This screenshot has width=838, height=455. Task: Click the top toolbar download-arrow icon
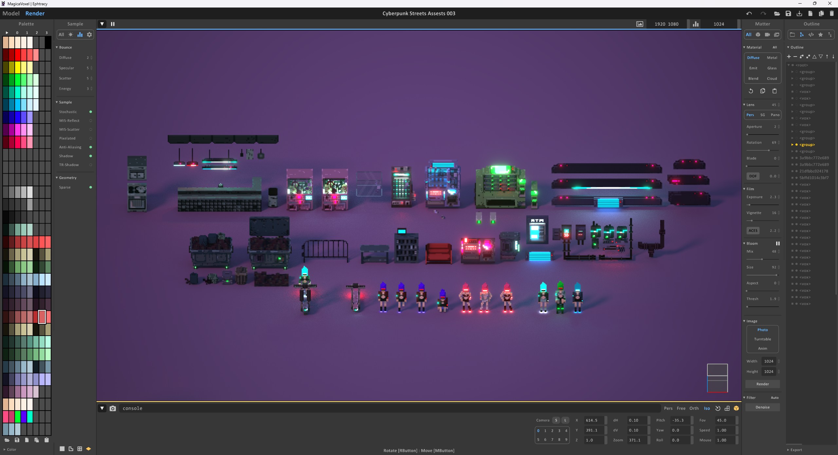[x=799, y=13]
